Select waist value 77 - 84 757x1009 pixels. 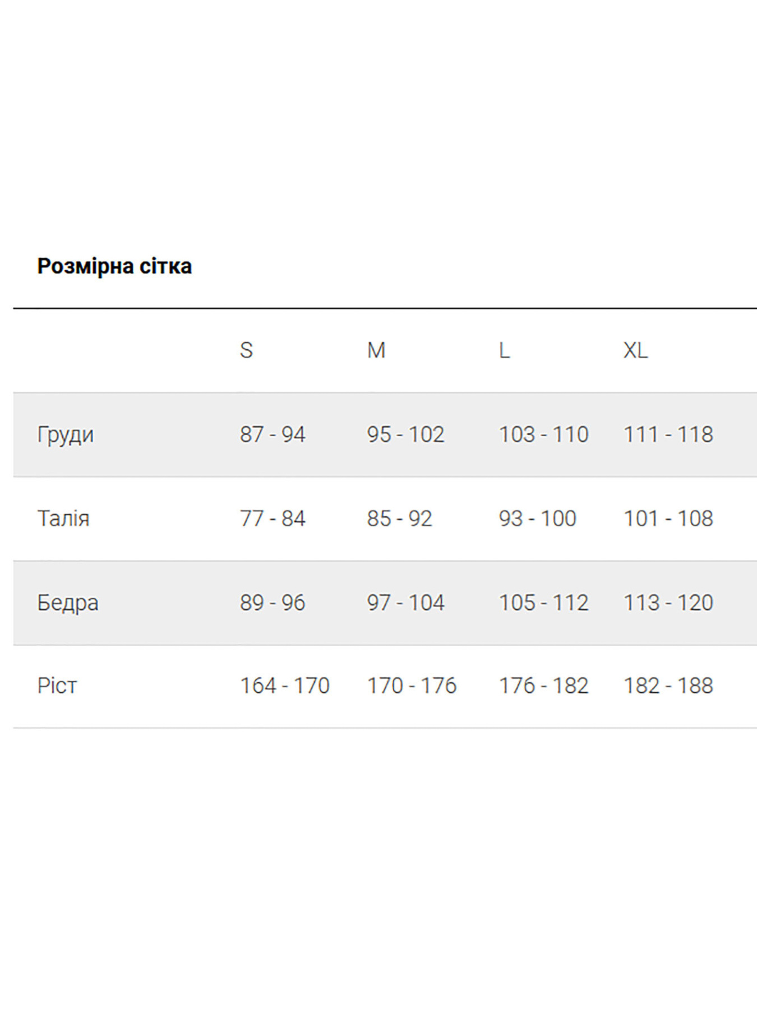(x=273, y=519)
